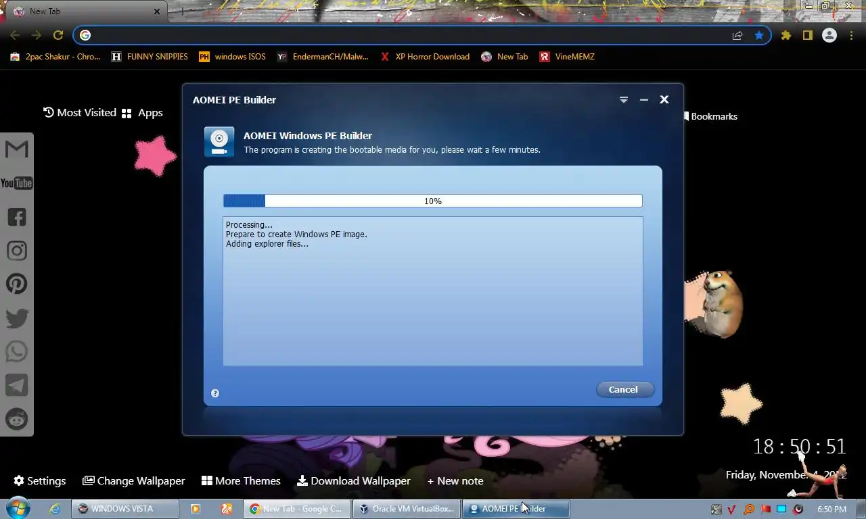Viewport: 866px width, 519px height.
Task: Open the XP Horror Download bookmark
Action: 425,57
